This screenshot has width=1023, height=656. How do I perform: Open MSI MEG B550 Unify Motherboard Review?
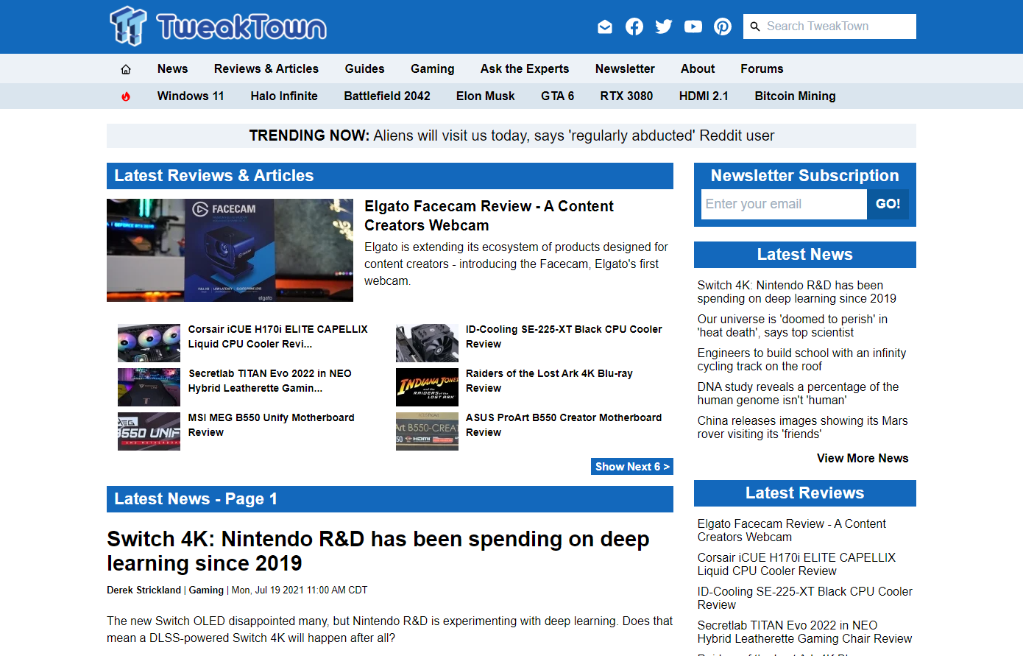(x=271, y=425)
